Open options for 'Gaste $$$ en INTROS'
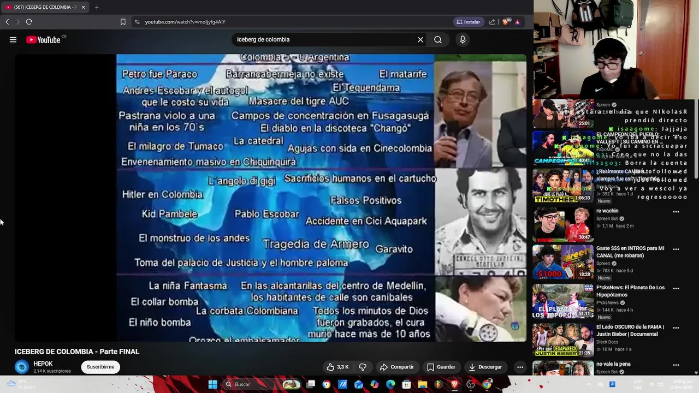Image resolution: width=699 pixels, height=393 pixels. (676, 249)
